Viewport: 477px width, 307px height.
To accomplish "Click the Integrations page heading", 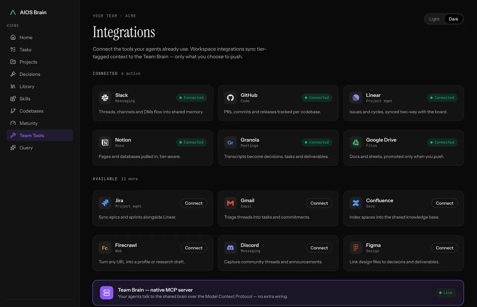I will click(124, 32).
